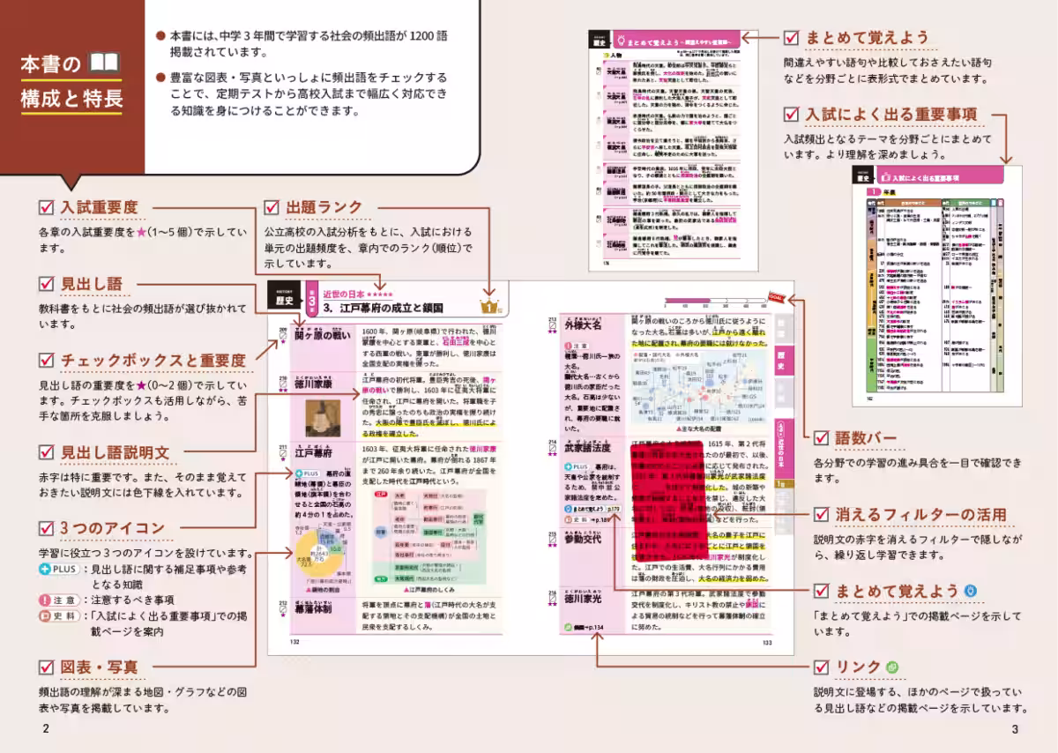Viewport: 1058px width, 753px height.
Task: Tick the checkbox beside 見出し語 heading
Action: tap(48, 284)
